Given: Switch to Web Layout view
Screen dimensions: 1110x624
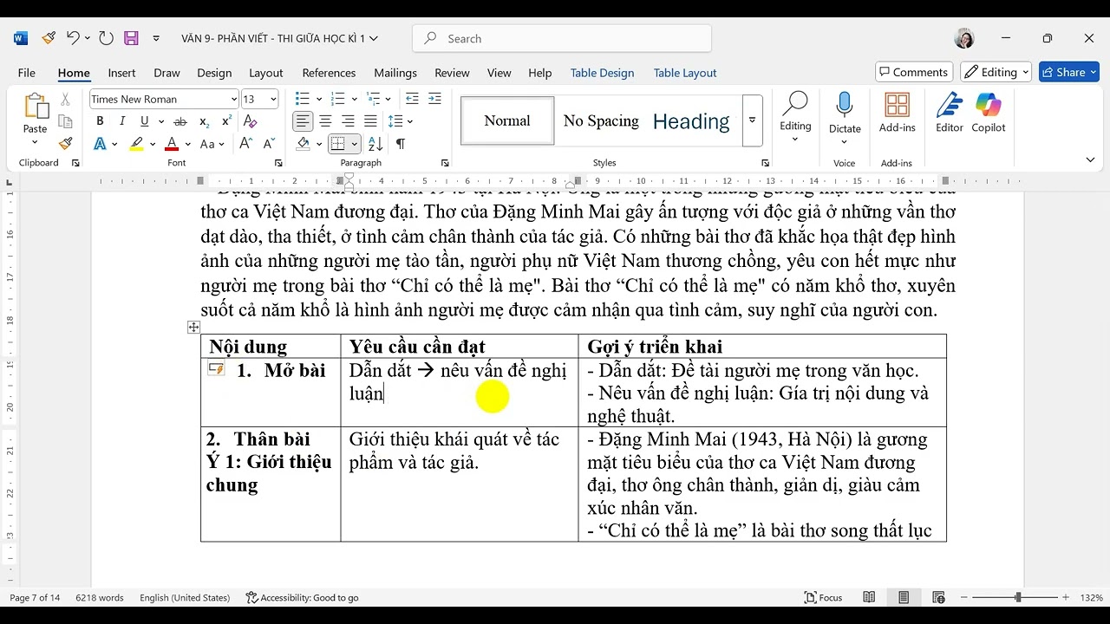Looking at the screenshot, I should pos(938,597).
